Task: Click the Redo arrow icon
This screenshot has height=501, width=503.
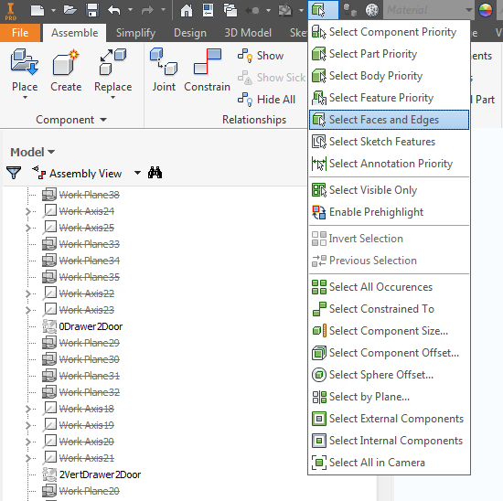Action: (x=147, y=10)
